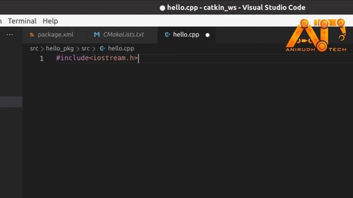The height and width of the screenshot is (198, 353).
Task: Click the src breadcrumb after hello_pkg
Action: (85, 48)
